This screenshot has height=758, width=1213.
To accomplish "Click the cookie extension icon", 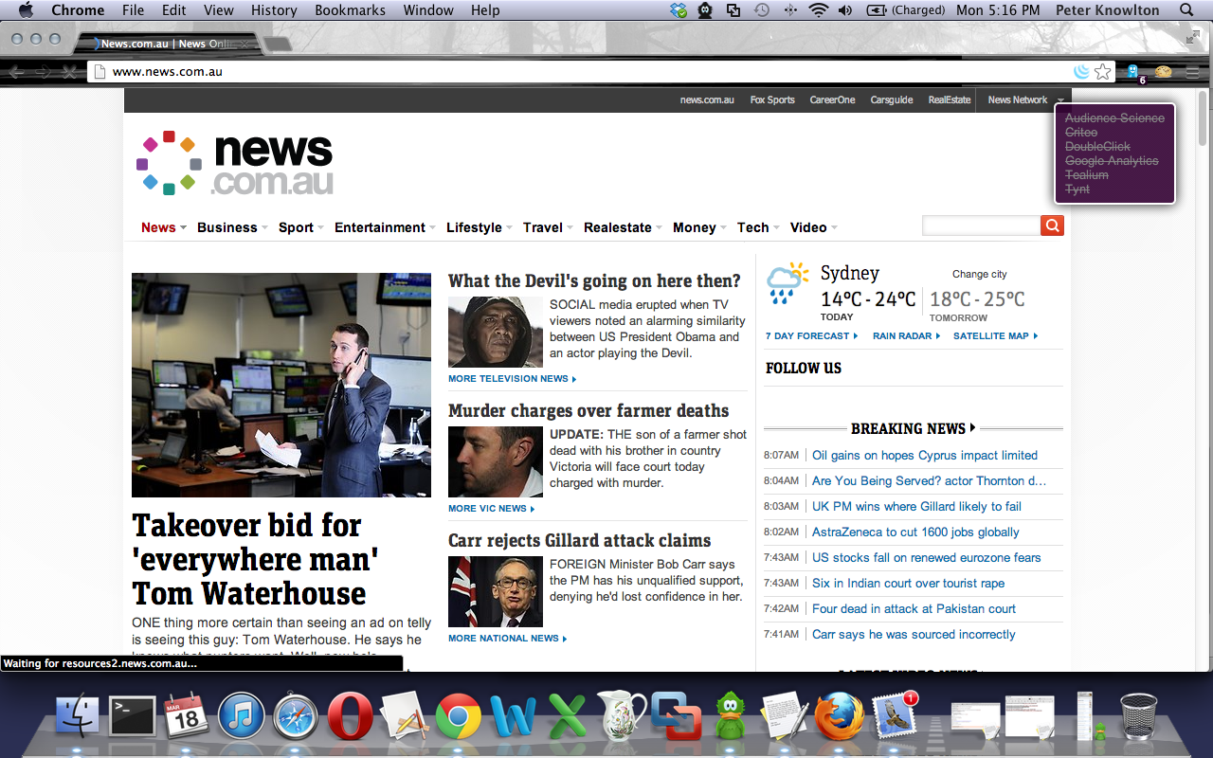I will pyautogui.click(x=1163, y=72).
